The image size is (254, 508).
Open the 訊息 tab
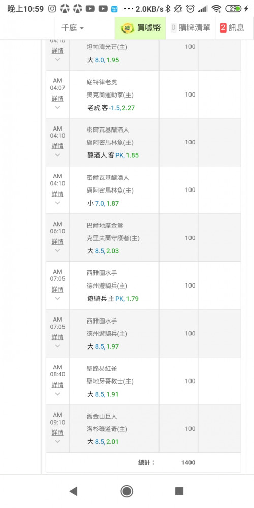tap(232, 28)
